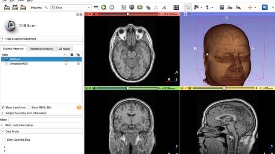Toggle the green slice view pin
275x154 pixels.
[86, 89]
